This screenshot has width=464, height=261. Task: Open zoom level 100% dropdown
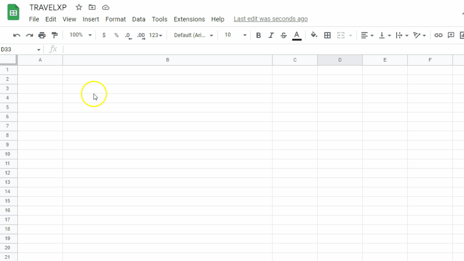(80, 35)
